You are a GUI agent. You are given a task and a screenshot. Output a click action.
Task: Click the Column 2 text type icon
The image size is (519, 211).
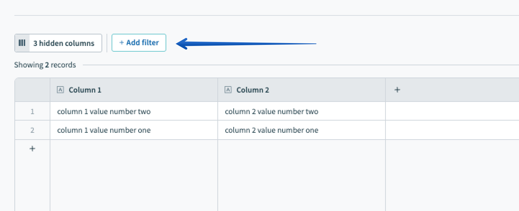click(x=228, y=90)
